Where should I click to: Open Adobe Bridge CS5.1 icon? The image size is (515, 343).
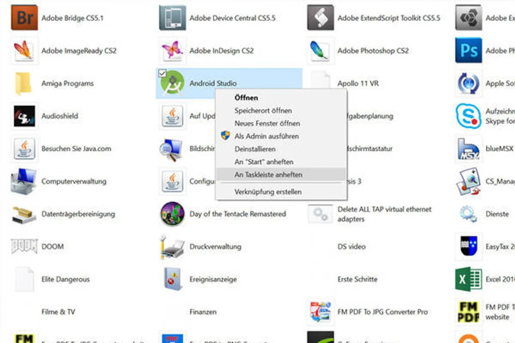point(24,18)
